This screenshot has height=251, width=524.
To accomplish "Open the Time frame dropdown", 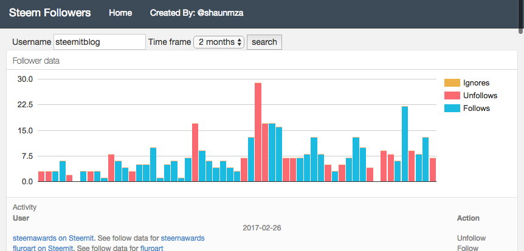I will (x=219, y=42).
